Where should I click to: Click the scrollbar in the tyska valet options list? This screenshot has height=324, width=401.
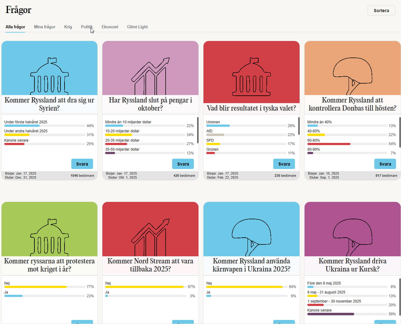click(299, 126)
